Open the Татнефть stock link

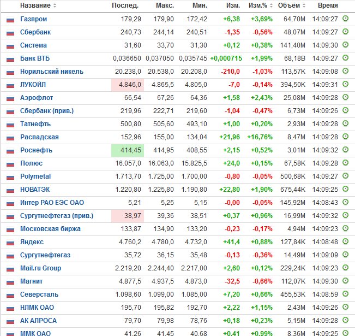(x=35, y=124)
